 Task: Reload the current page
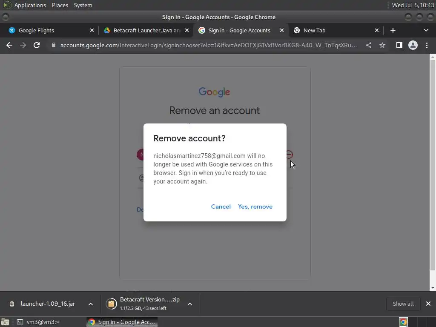click(37, 45)
